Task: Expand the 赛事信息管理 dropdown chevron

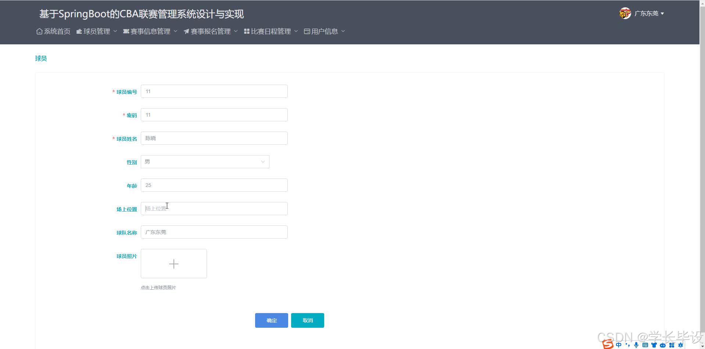Action: pos(175,32)
